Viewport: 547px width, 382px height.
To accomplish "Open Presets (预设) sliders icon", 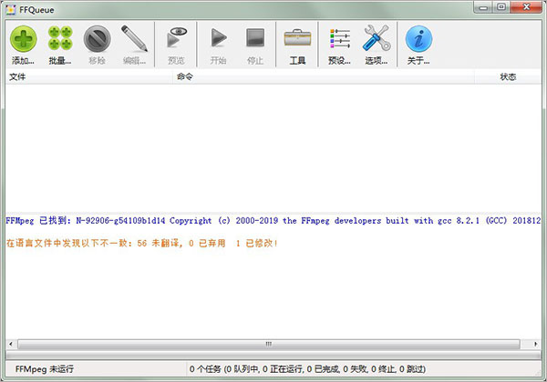I will click(340, 38).
